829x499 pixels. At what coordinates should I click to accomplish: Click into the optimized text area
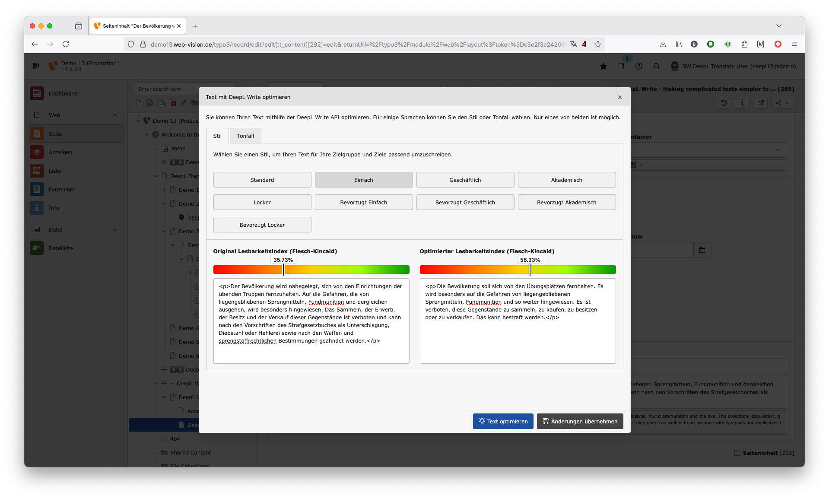(518, 321)
